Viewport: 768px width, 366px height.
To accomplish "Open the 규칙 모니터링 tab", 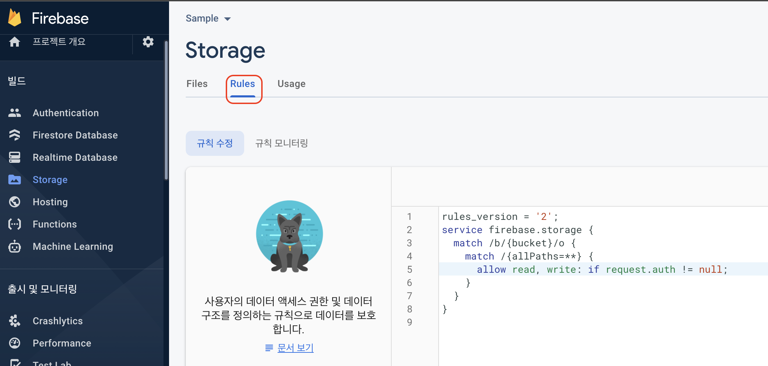I will tap(282, 143).
